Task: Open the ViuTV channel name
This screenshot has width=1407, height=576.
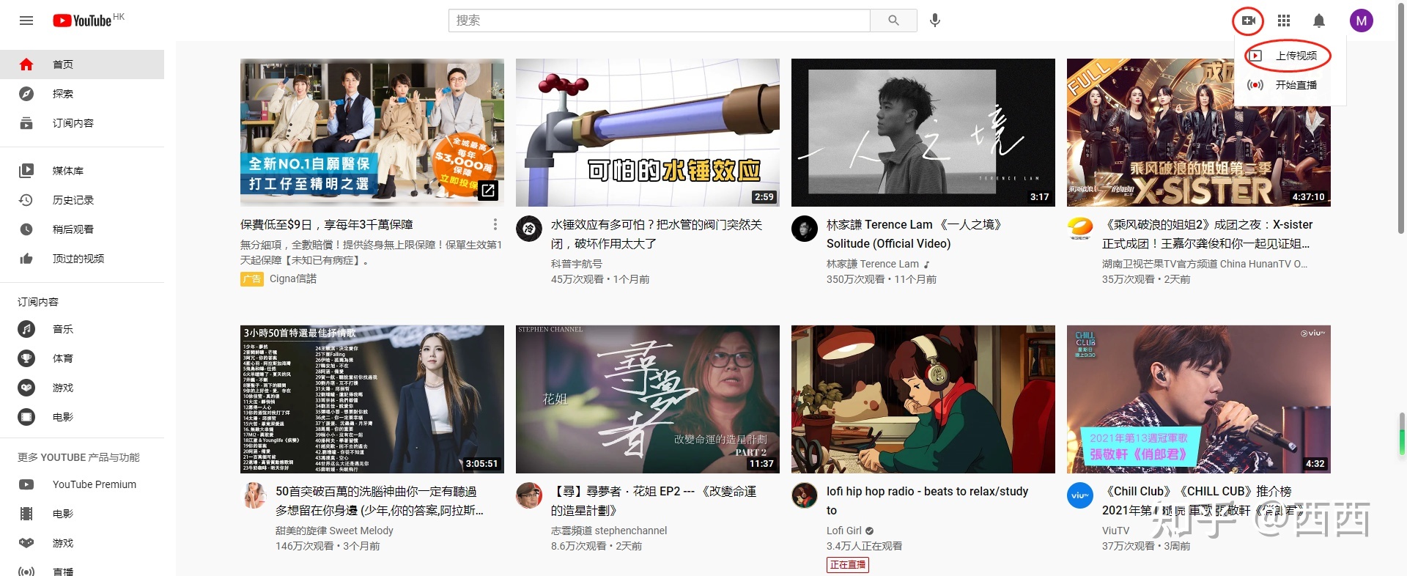Action: point(1116,531)
